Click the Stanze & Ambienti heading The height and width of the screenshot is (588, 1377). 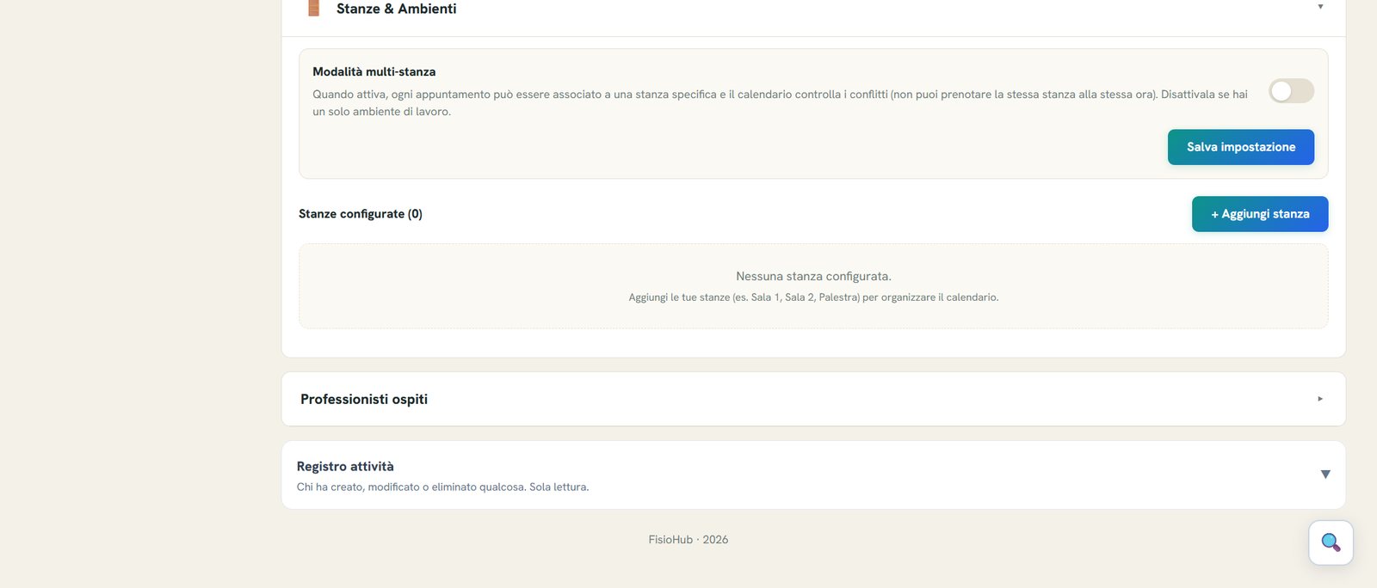tap(397, 9)
